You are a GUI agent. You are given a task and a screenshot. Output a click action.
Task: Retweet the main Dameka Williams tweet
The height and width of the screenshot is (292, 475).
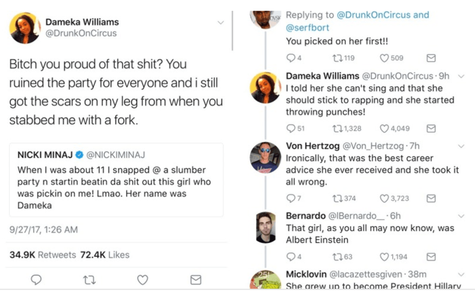pos(89,280)
